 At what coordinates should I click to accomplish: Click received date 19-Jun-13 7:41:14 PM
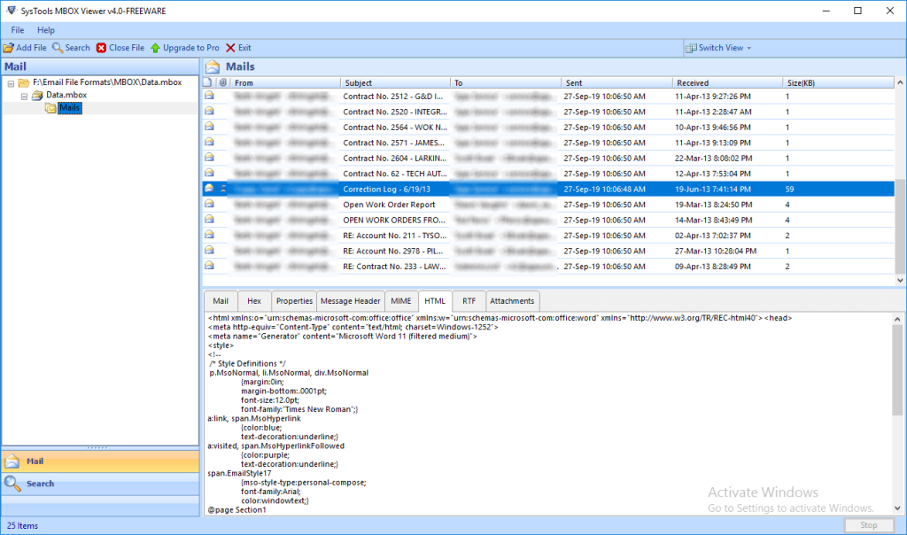point(713,190)
